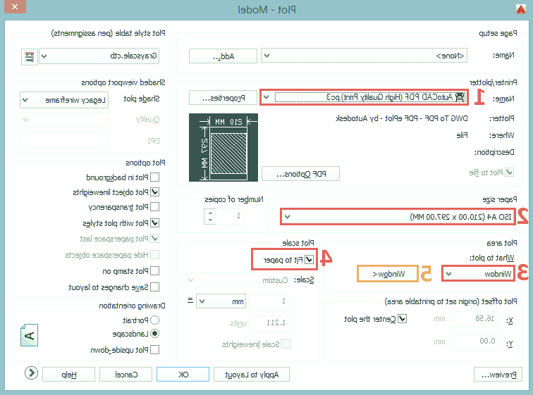Open the Printer/plotter Name dropdown
Screen dimensions: 533x395
point(364,97)
